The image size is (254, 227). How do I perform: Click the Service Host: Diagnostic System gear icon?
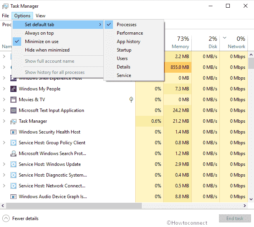(x=13, y=175)
